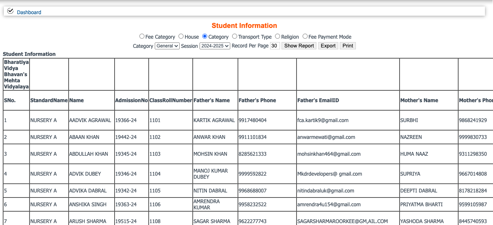Image resolution: width=493 pixels, height=225 pixels.
Task: Click admission number 19442-24
Action: 126,137
